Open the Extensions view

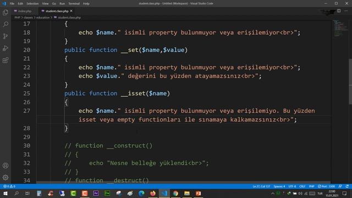(5, 60)
